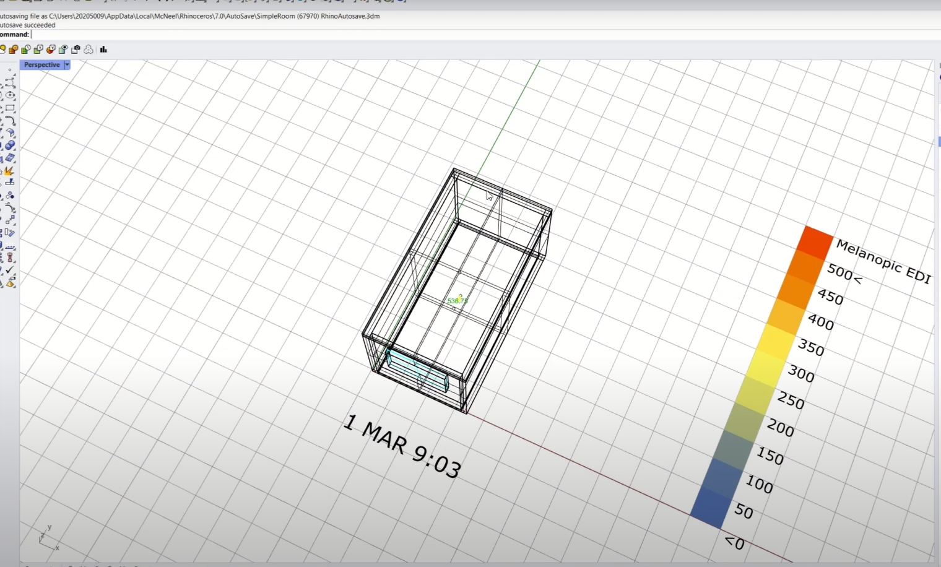Click the three hexagons icon
This screenshot has width=941, height=567.
89,50
